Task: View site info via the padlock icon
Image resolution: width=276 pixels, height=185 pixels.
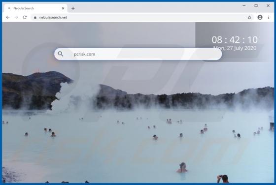Action: pos(35,17)
